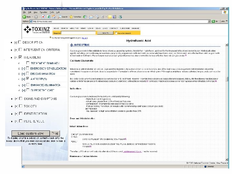The height and width of the screenshot is (174, 232).
Task: Open the address bar dropdown arrow
Action: pyautogui.click(x=209, y=22)
